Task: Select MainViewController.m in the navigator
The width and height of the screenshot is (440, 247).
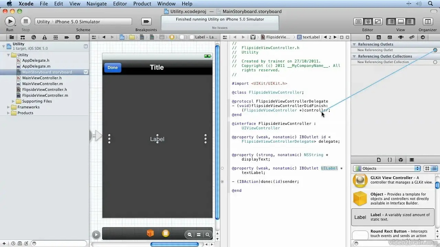Action: pos(42,84)
